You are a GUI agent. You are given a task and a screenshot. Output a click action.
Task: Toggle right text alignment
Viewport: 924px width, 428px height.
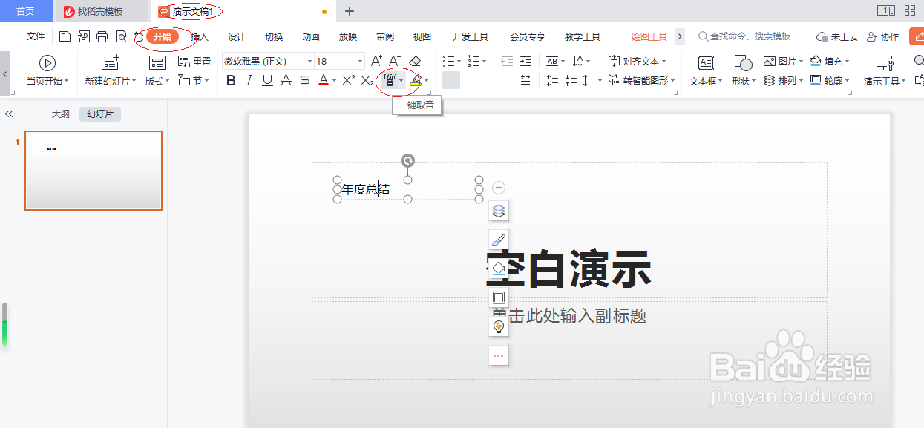pyautogui.click(x=488, y=80)
